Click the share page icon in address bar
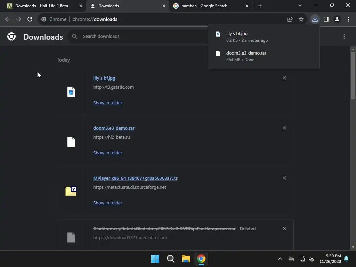This screenshot has width=356, height=267. (x=290, y=19)
